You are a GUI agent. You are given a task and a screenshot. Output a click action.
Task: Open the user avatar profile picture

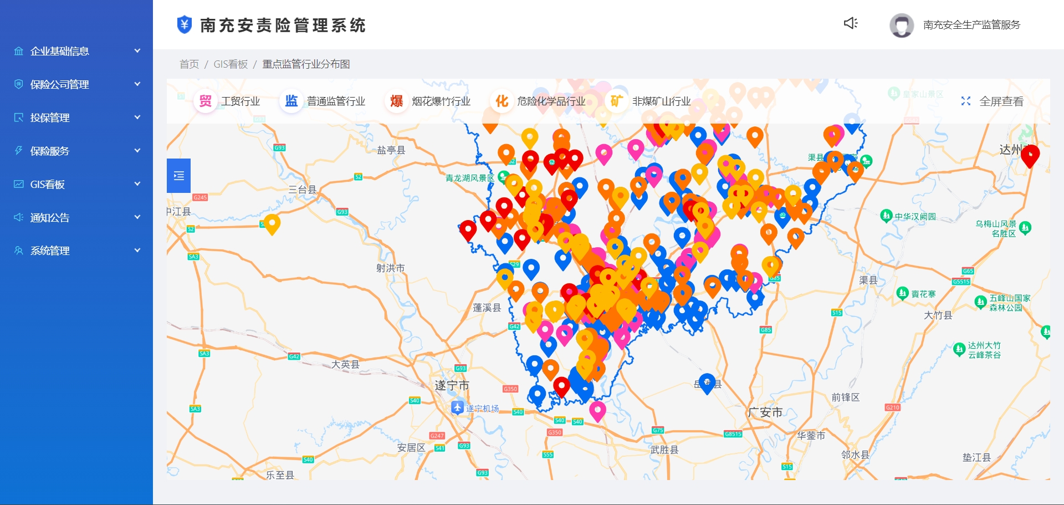pyautogui.click(x=902, y=25)
